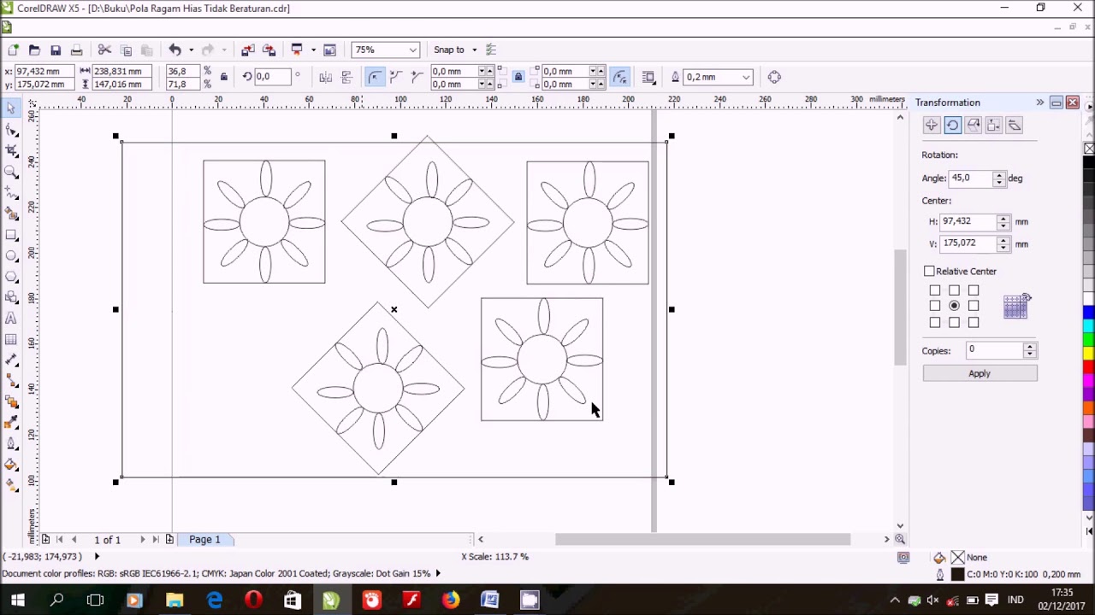Open a file with folder icon
1095x615 pixels.
[34, 50]
